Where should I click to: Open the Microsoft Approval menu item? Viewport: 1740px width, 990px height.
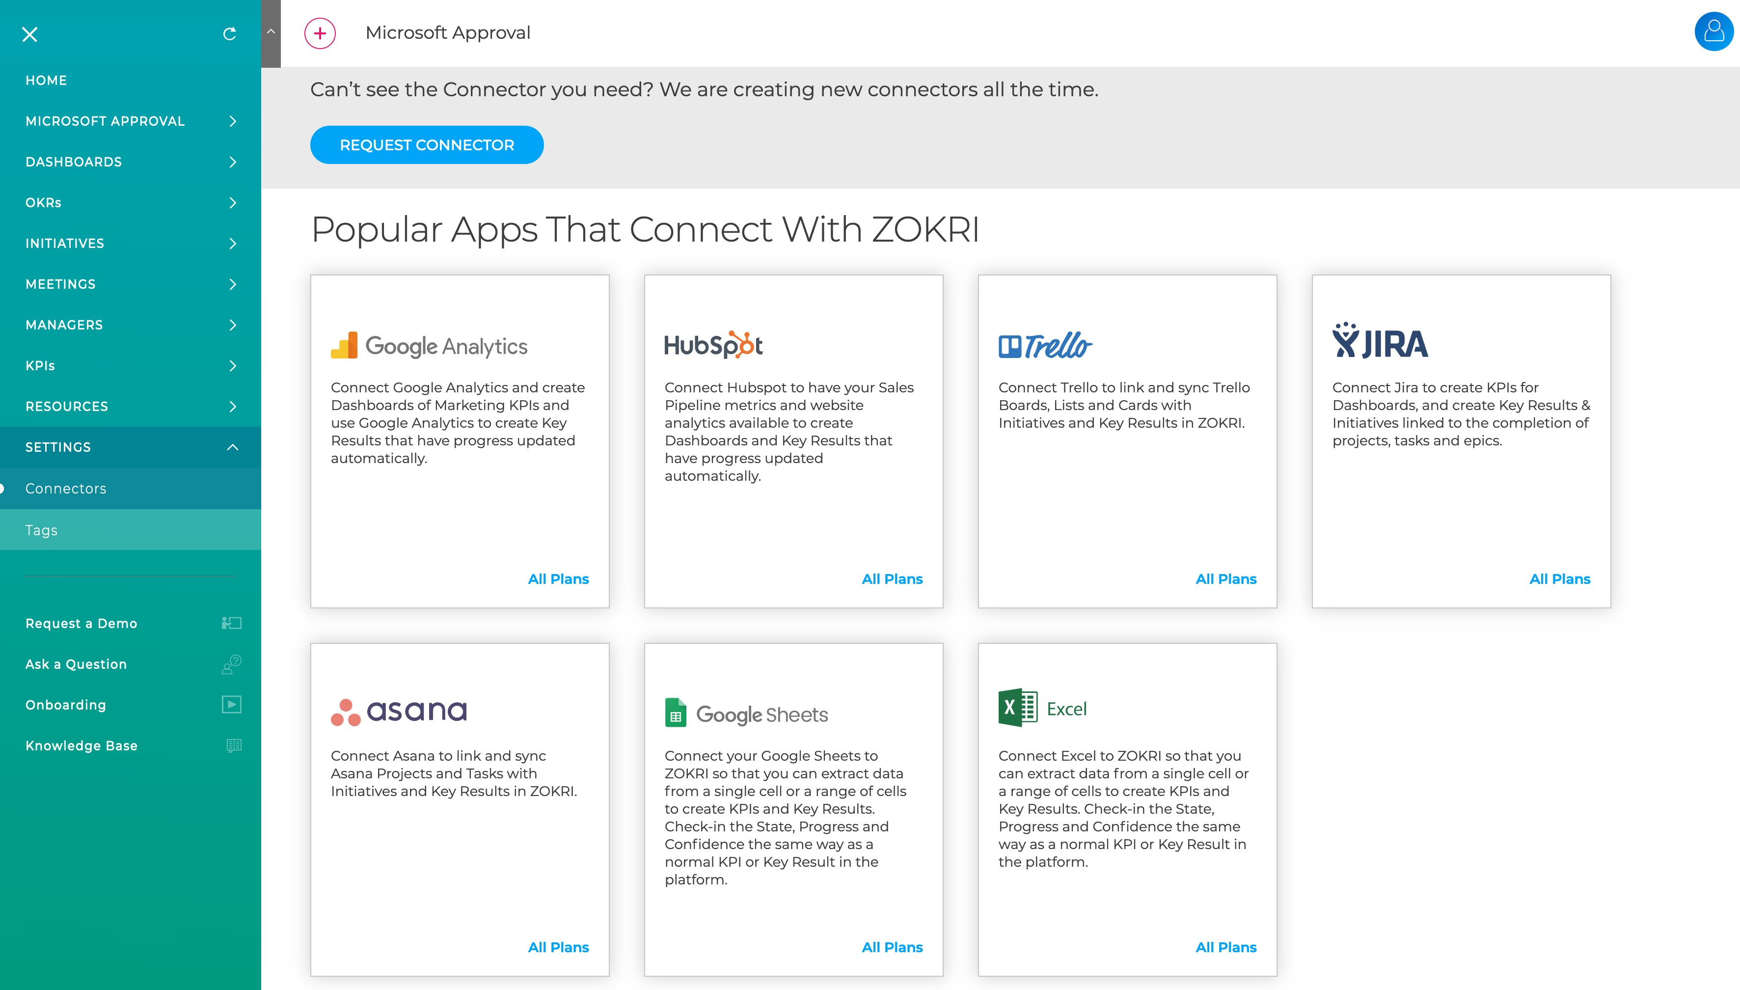[131, 121]
